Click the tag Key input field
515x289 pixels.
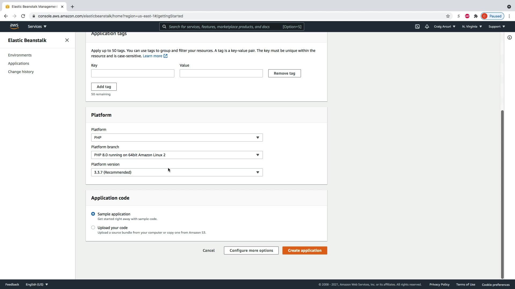coord(133,73)
